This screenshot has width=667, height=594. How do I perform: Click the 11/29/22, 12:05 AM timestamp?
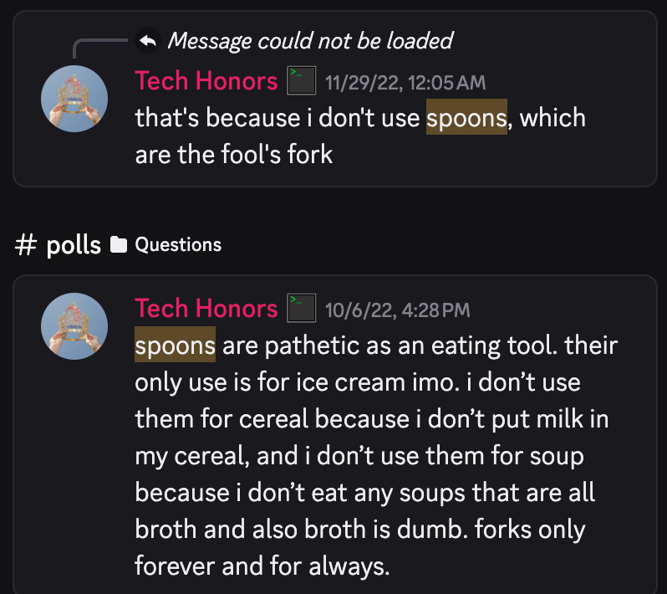pyautogui.click(x=405, y=83)
